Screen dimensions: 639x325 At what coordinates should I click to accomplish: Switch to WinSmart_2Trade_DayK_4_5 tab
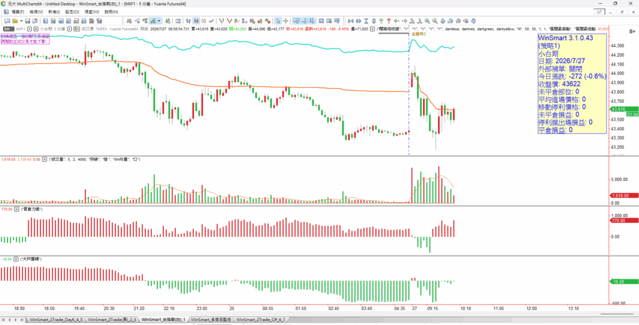click(x=56, y=320)
